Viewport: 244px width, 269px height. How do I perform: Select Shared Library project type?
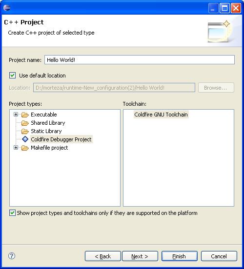pos(48,123)
